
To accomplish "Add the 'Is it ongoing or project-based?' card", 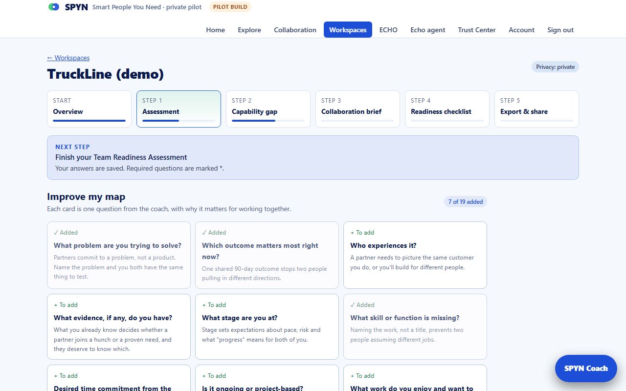I will (x=267, y=378).
